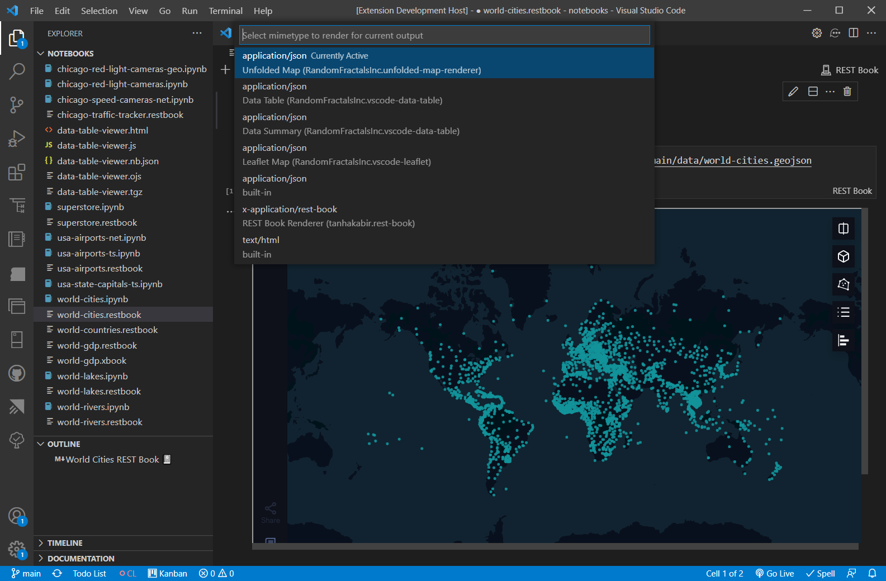
Task: Expand the DOCUMENTATION section
Action: coord(123,559)
